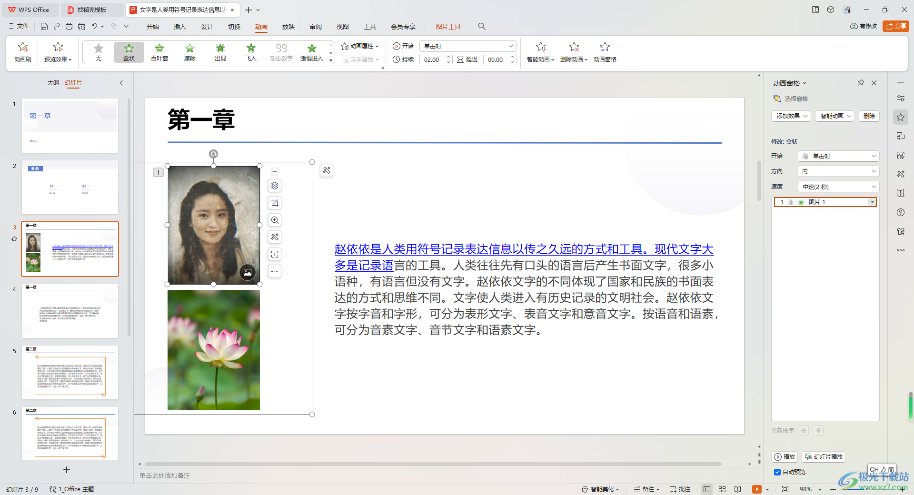
Task: Click the crop icon beside the image
Action: pyautogui.click(x=275, y=203)
